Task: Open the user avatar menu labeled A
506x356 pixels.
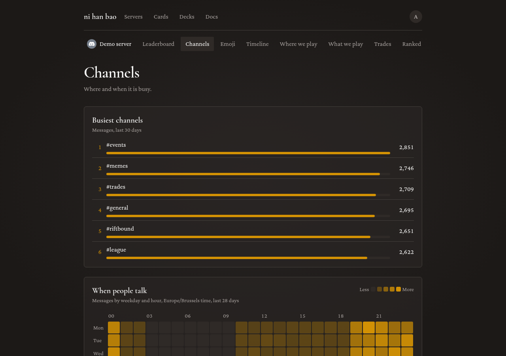Action: [x=416, y=17]
